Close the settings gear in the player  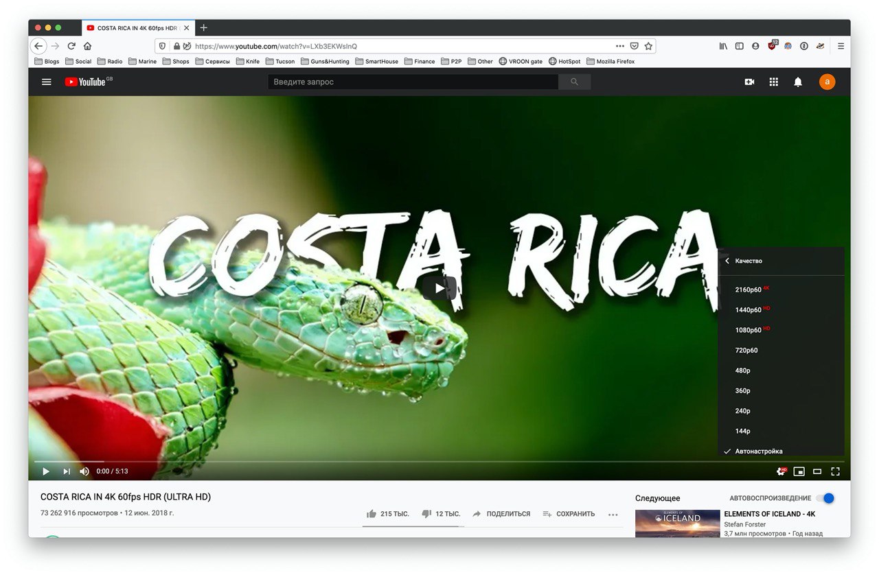781,471
